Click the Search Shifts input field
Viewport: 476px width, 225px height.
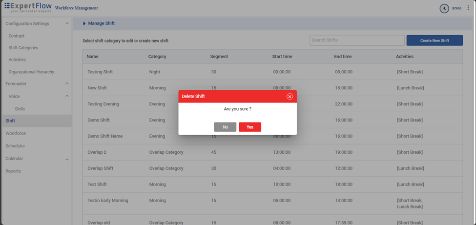[x=357, y=40]
